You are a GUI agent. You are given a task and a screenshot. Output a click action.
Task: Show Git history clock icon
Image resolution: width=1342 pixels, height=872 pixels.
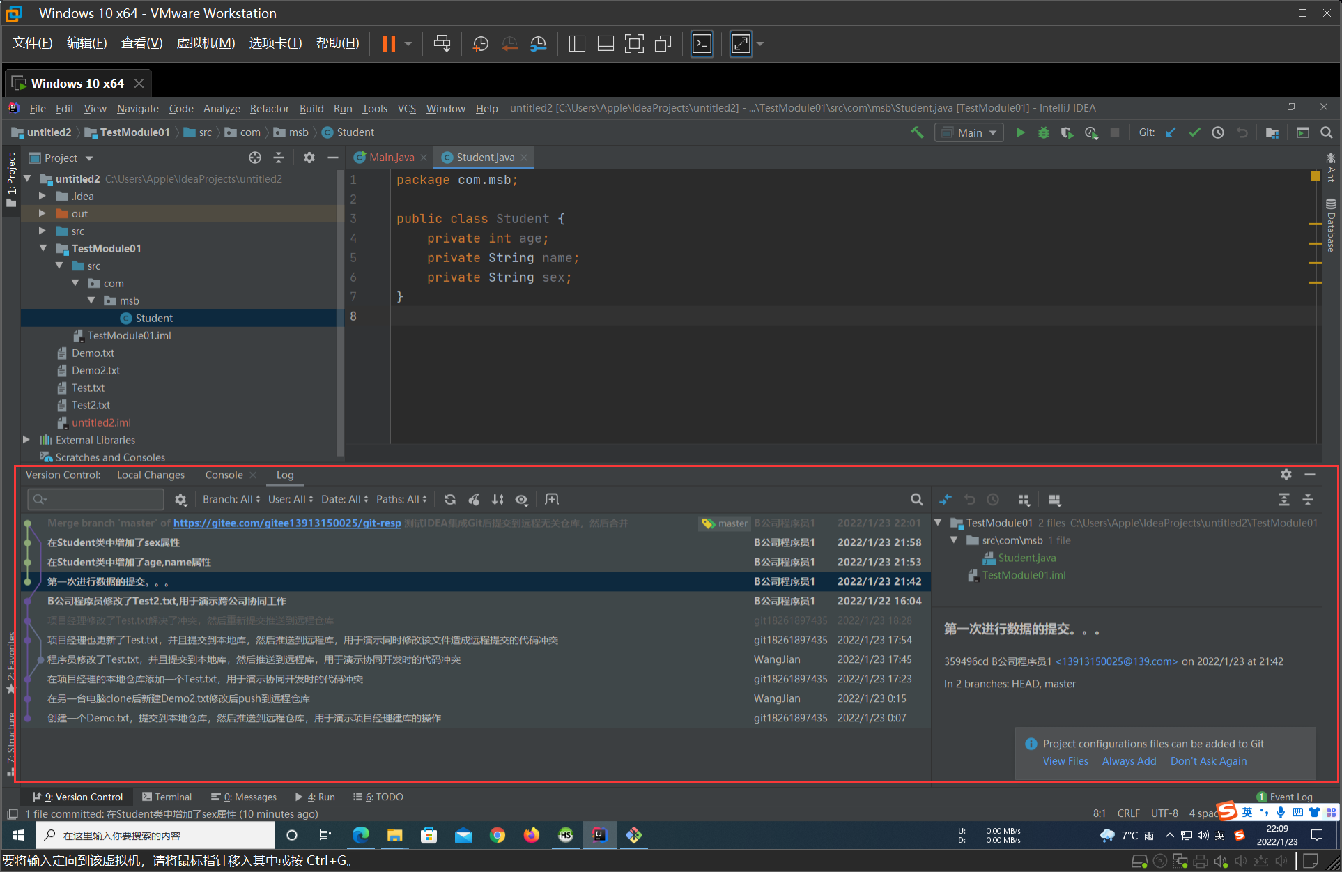[1218, 132]
